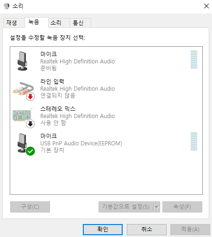Image resolution: width=212 pixels, height=237 pixels.
Task: Click 'USB PnP Audio Device(EEPROM)' text
Action: click(x=81, y=143)
